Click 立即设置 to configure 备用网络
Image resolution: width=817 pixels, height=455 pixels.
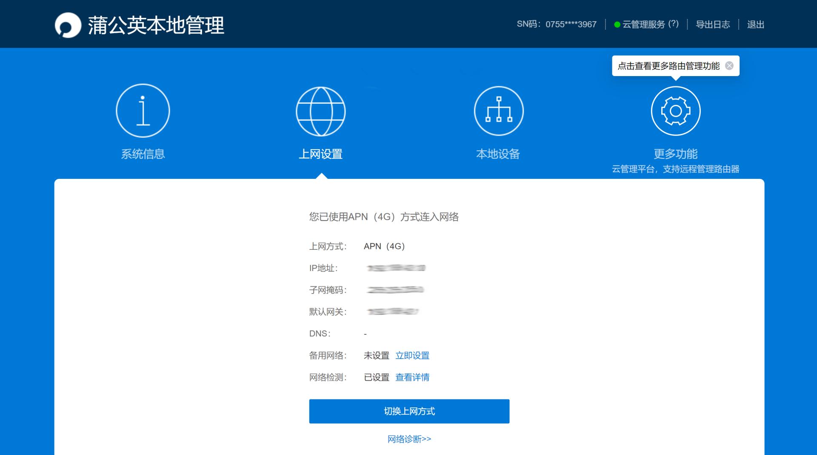click(412, 356)
